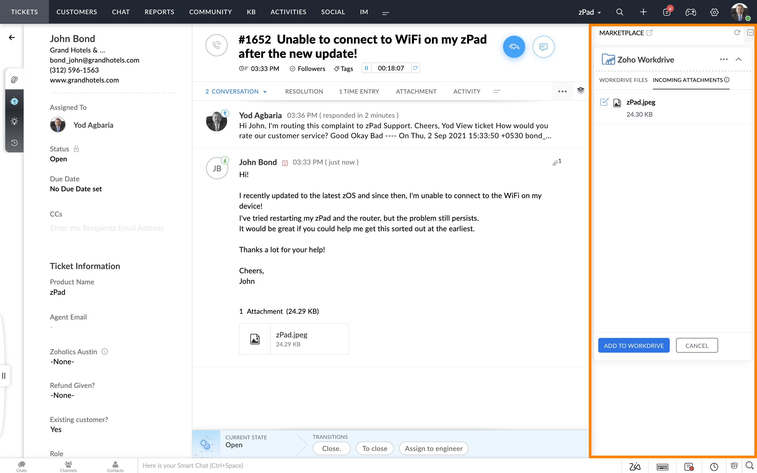
Task: Click the CCs recipients email field
Action: click(x=107, y=228)
